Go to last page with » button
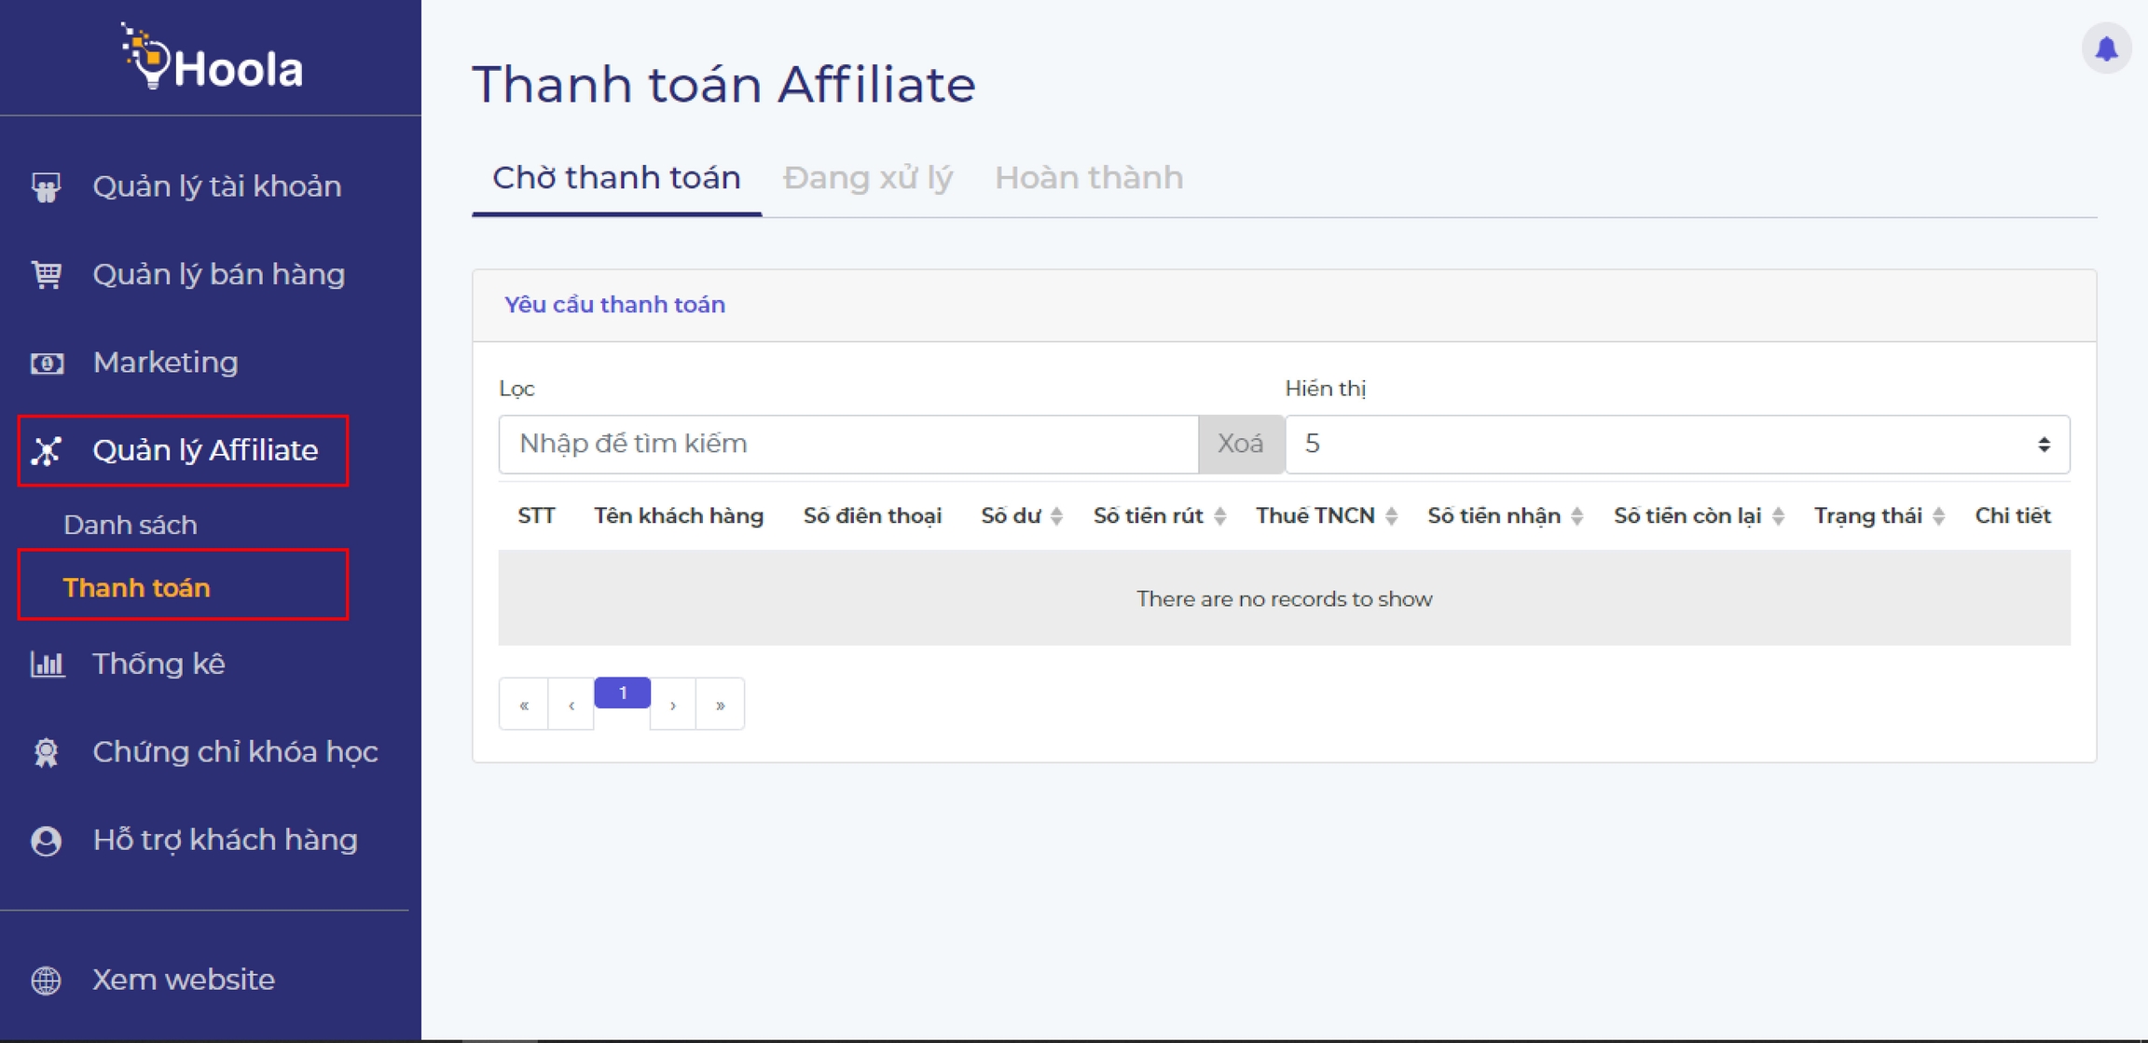 720,705
